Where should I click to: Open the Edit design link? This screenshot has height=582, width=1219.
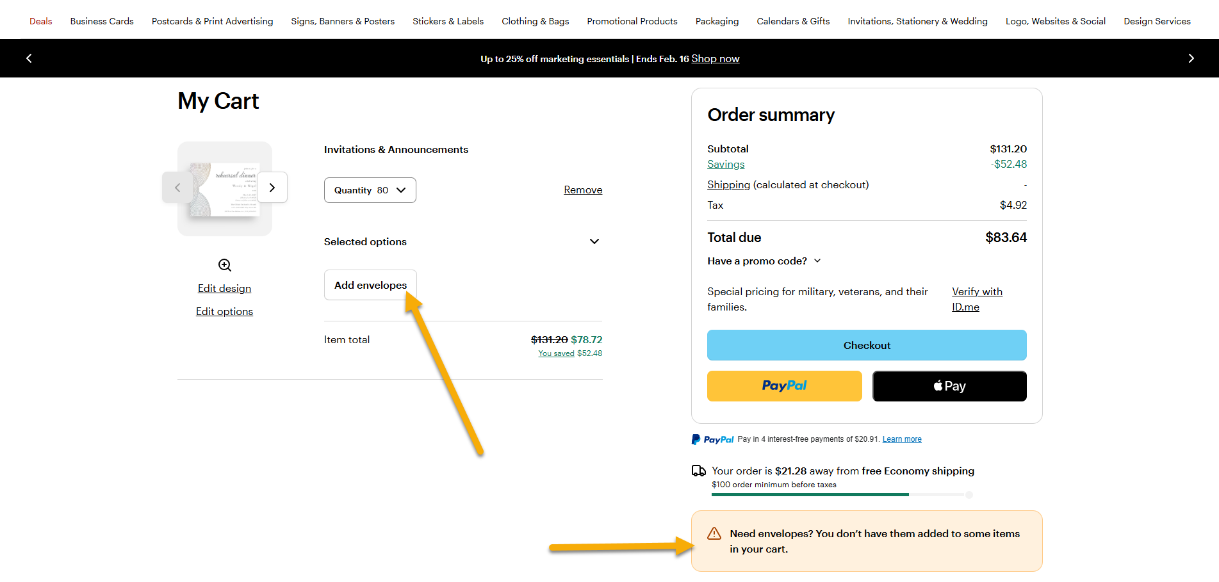224,288
